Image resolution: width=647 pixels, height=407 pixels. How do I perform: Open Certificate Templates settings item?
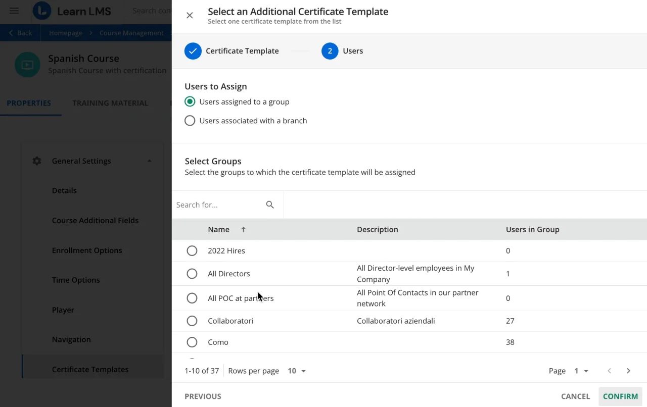coord(90,369)
